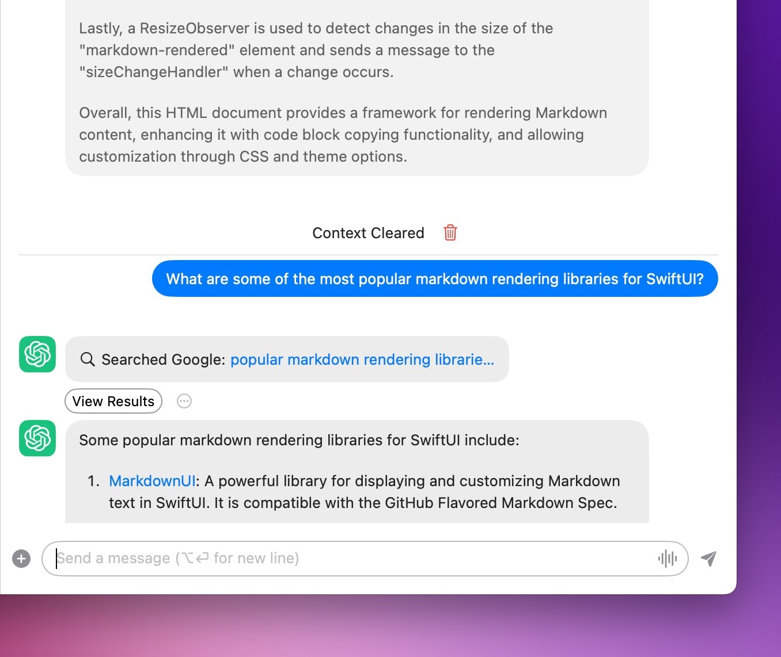Click the blue SwiftUI question message bubble
The height and width of the screenshot is (657, 781).
pyautogui.click(x=434, y=279)
